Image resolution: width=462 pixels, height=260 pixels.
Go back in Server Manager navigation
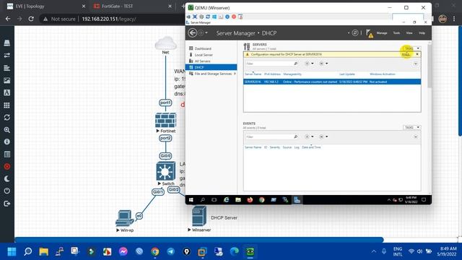point(193,32)
